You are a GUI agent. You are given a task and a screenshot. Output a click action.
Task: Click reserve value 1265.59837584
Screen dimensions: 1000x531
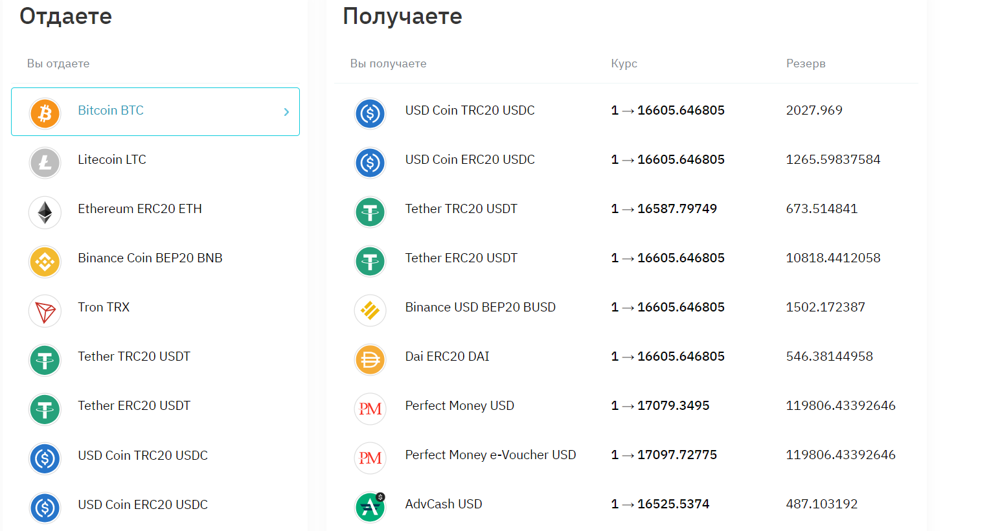click(x=833, y=159)
